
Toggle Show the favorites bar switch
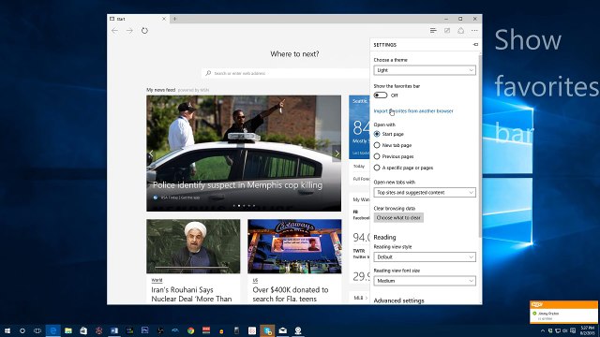pos(381,95)
